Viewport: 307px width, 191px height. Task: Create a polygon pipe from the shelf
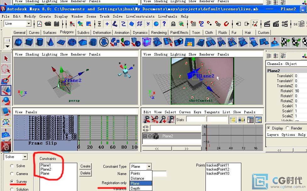[93, 42]
